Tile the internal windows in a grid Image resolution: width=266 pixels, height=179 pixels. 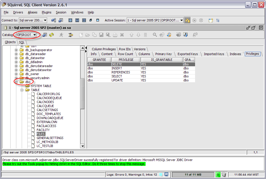pyautogui.click(x=70, y=20)
